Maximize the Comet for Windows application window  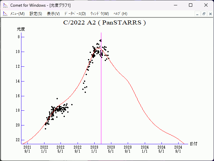[x=191, y=5]
